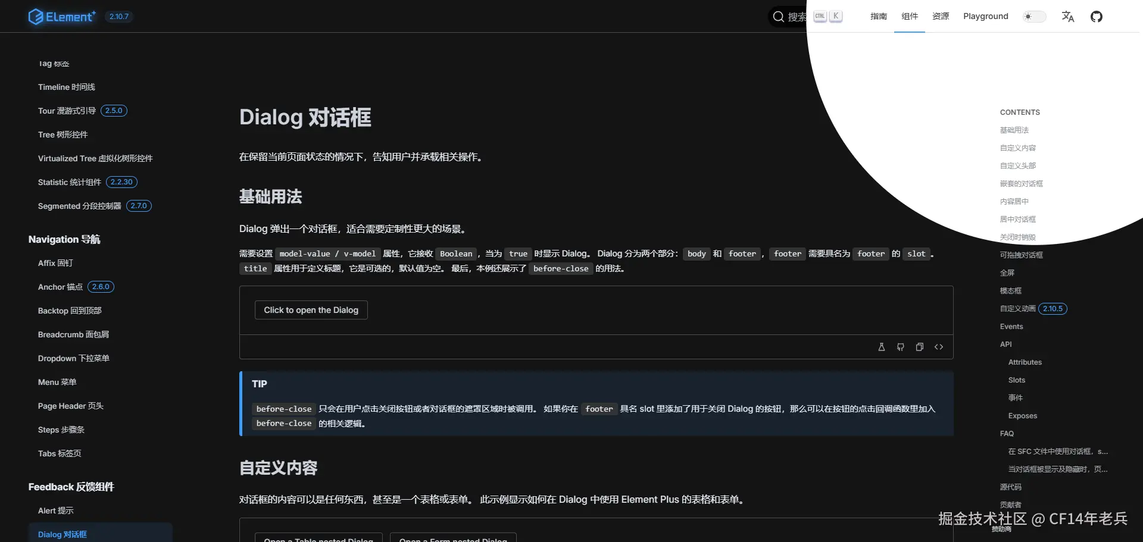Jump to 自定义内容 in contents

[x=1018, y=148]
